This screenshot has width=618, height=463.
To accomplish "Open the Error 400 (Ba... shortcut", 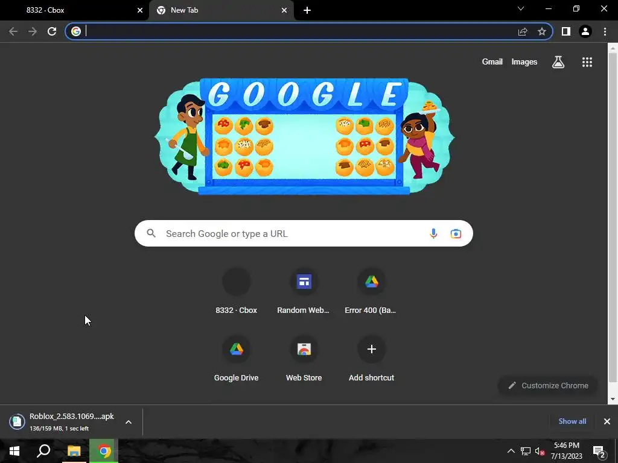I will tap(371, 291).
